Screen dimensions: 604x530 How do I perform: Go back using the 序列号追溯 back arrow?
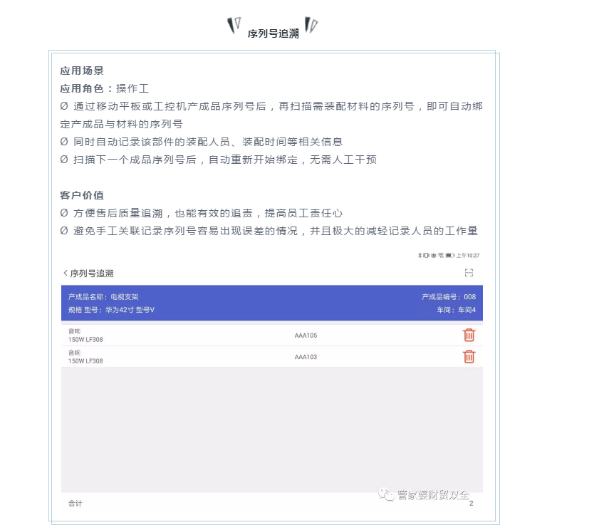pos(66,273)
